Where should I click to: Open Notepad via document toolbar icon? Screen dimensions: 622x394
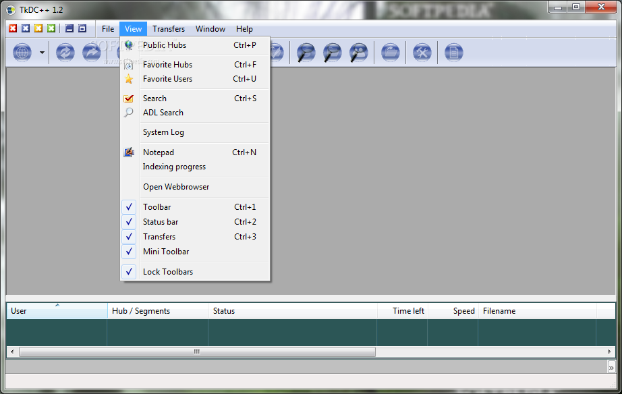click(x=454, y=53)
